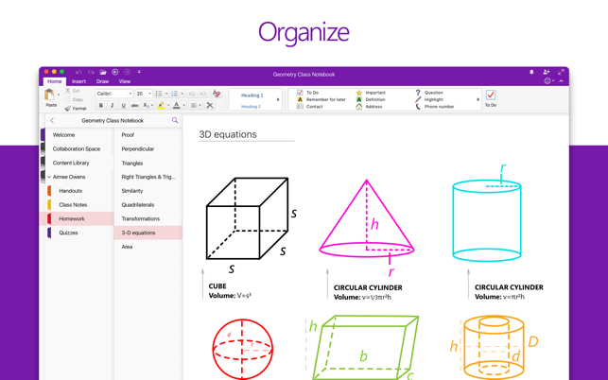Apply the font color A swatch
The width and height of the screenshot is (608, 380).
tap(177, 106)
